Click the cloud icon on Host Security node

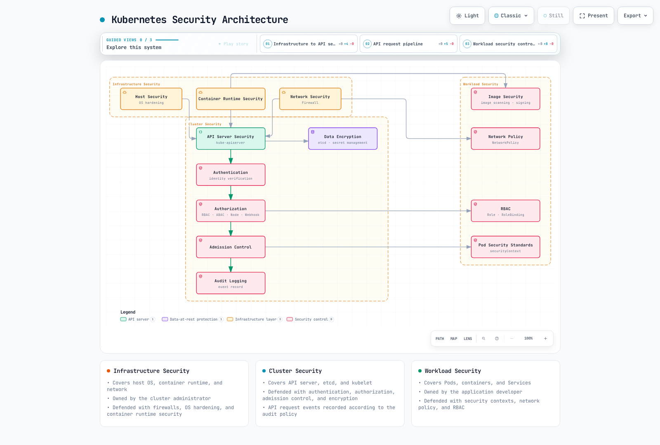(x=125, y=92)
